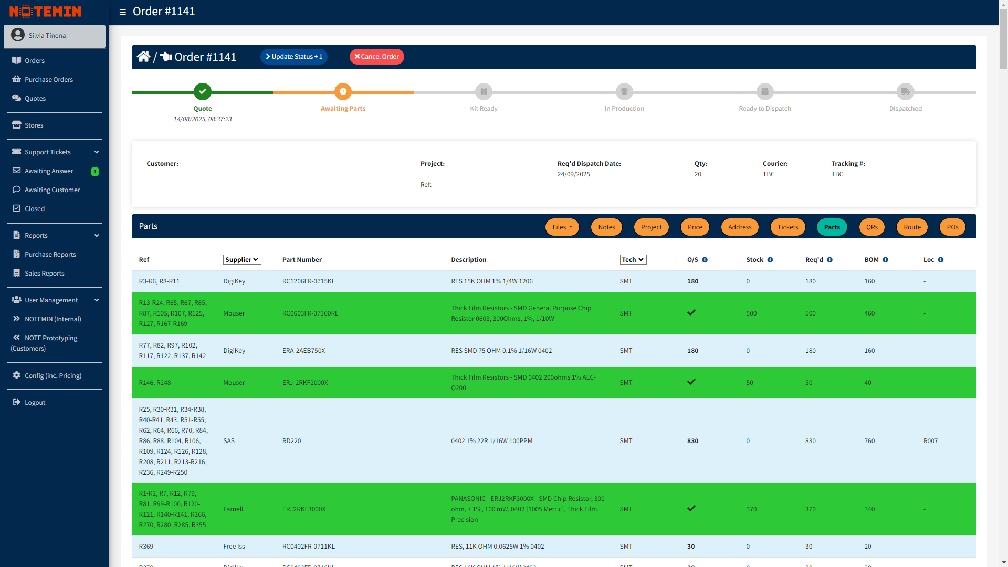Viewport: 1008px width, 567px height.
Task: Click the Cancel Order button
Action: click(x=376, y=56)
